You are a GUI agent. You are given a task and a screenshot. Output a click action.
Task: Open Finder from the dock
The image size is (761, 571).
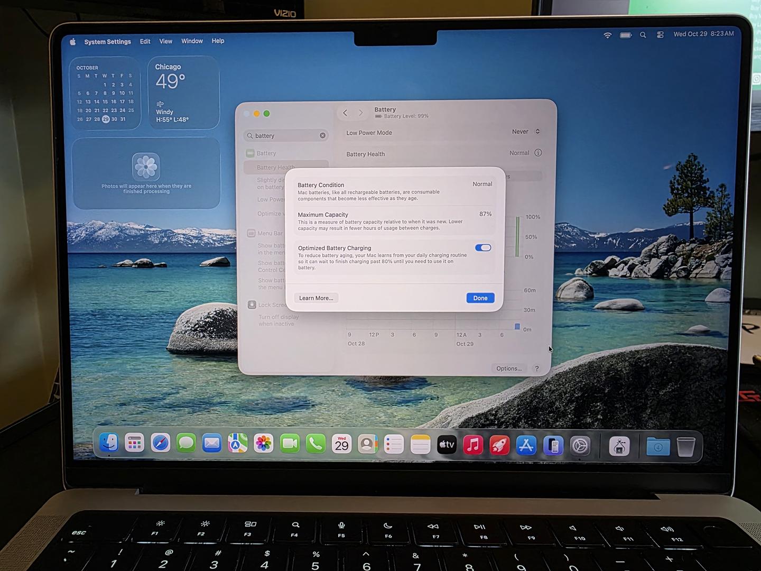pyautogui.click(x=109, y=443)
